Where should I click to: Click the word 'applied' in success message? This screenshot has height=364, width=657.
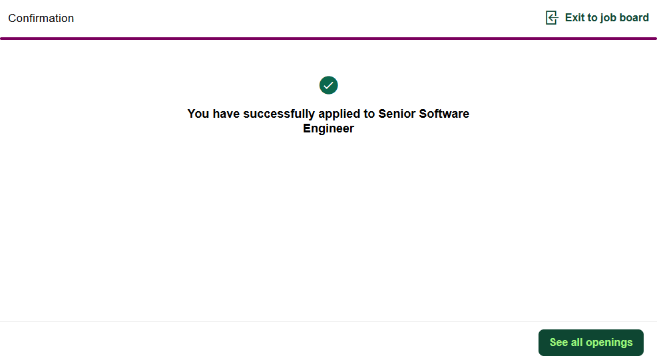(x=338, y=114)
